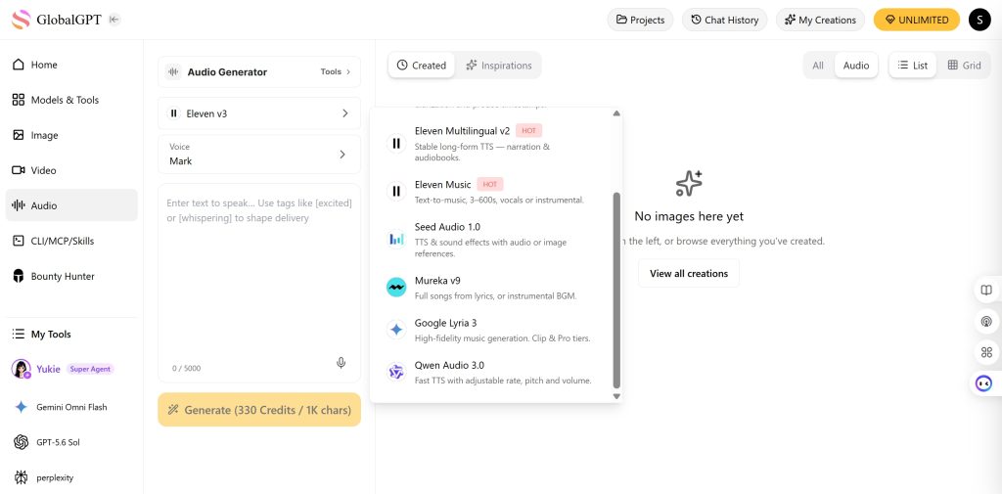Click Eleven Multilingual v2 icon
This screenshot has height=494, width=1002.
tap(396, 144)
